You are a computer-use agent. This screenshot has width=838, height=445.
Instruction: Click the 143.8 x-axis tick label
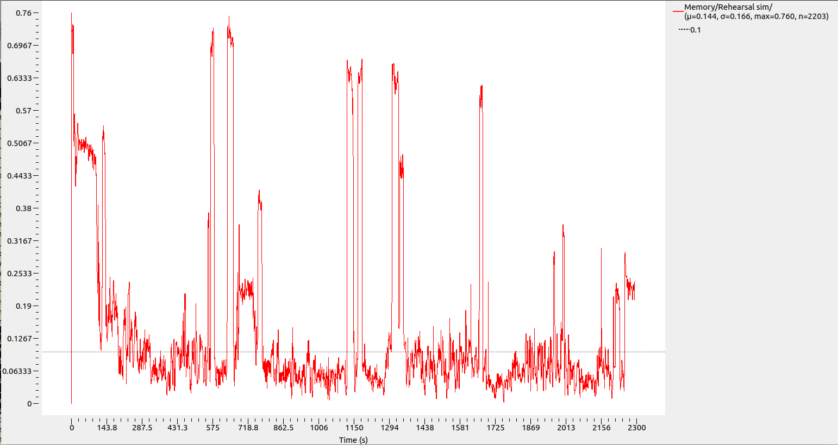coord(107,428)
